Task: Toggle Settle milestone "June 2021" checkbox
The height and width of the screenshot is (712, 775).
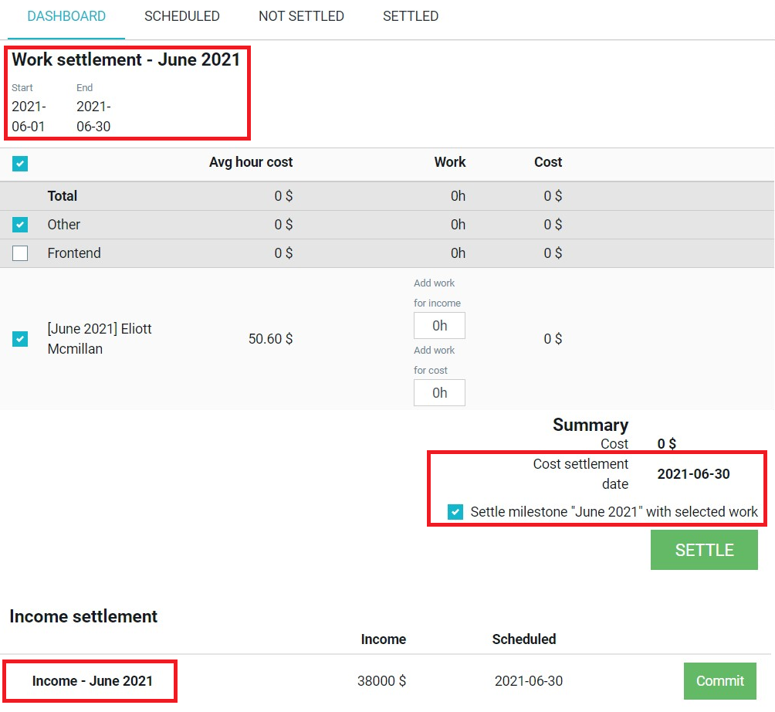Action: (x=455, y=512)
